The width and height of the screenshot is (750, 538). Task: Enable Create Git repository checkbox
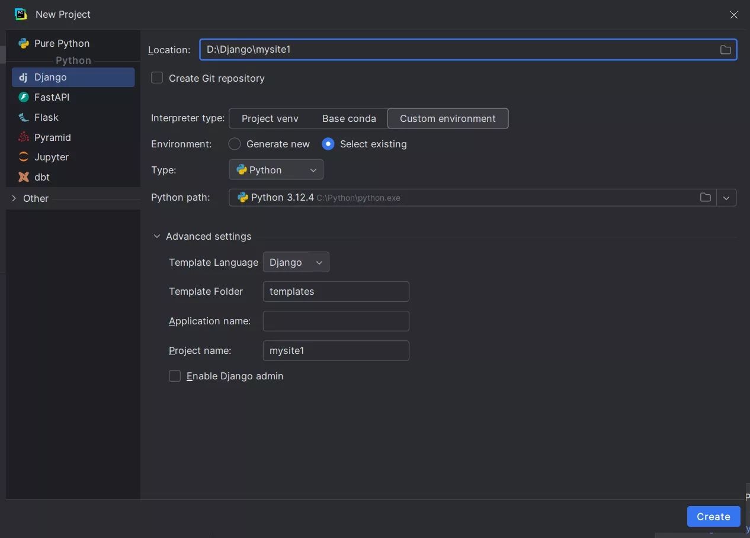(x=157, y=78)
